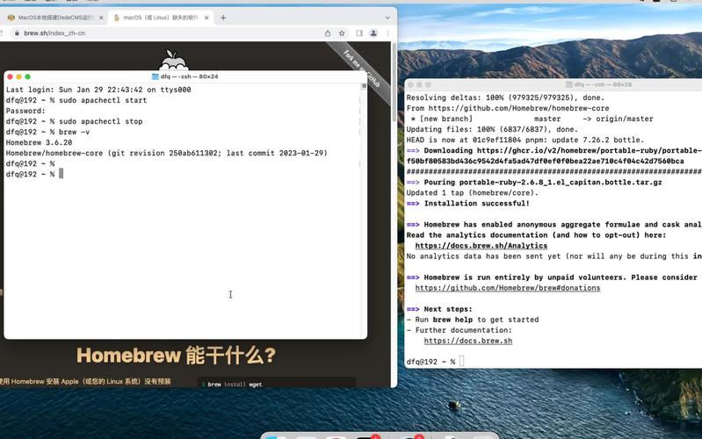Click the Password: line in front terminal
Screen dimensions: 702x439
point(25,111)
